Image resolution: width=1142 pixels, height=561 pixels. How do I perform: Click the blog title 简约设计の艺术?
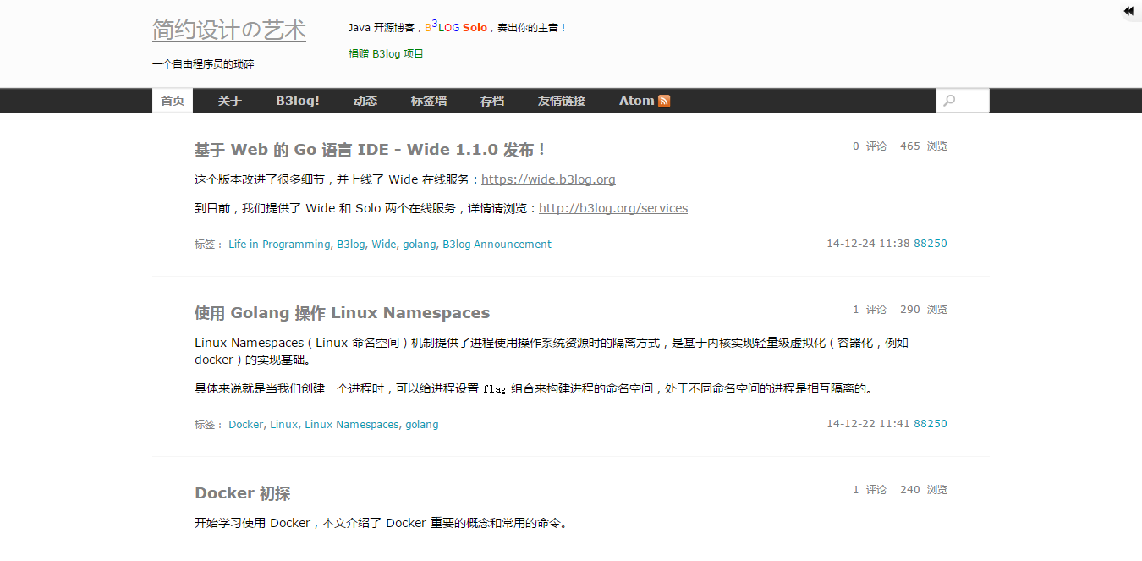click(228, 30)
